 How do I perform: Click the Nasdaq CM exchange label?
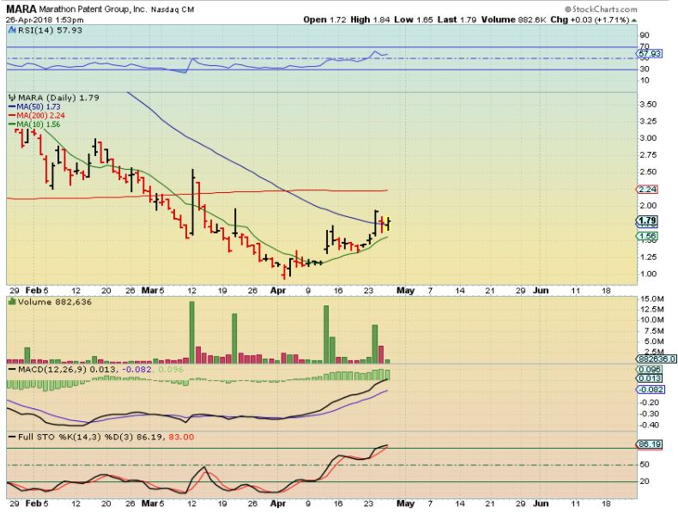coord(173,9)
